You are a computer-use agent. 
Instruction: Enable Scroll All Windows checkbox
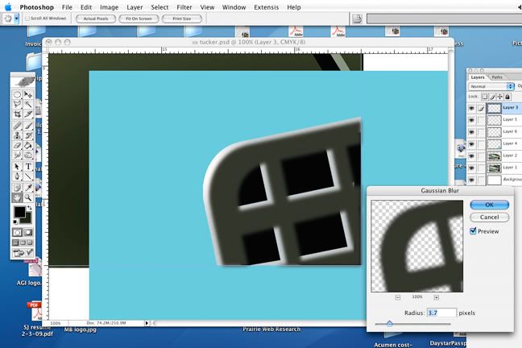27,19
